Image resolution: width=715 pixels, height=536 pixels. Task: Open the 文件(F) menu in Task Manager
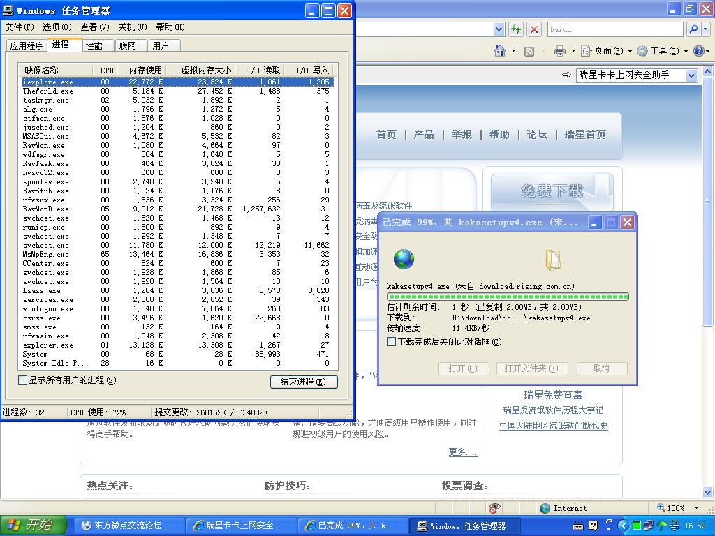pos(20,27)
